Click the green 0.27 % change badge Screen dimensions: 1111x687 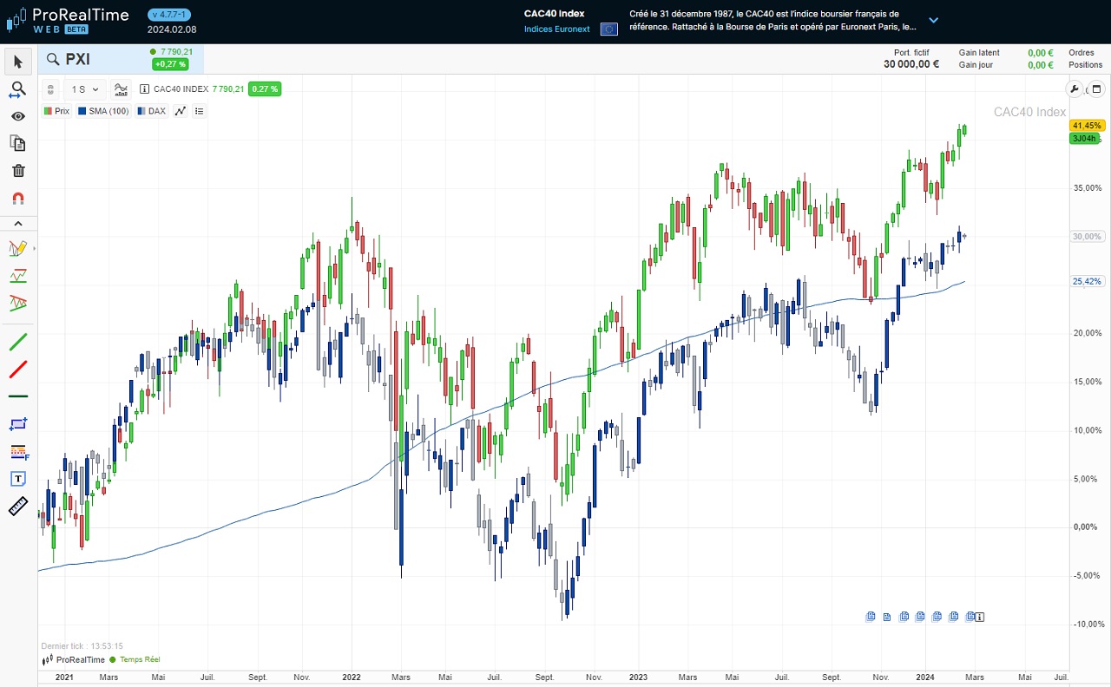pyautogui.click(x=265, y=88)
